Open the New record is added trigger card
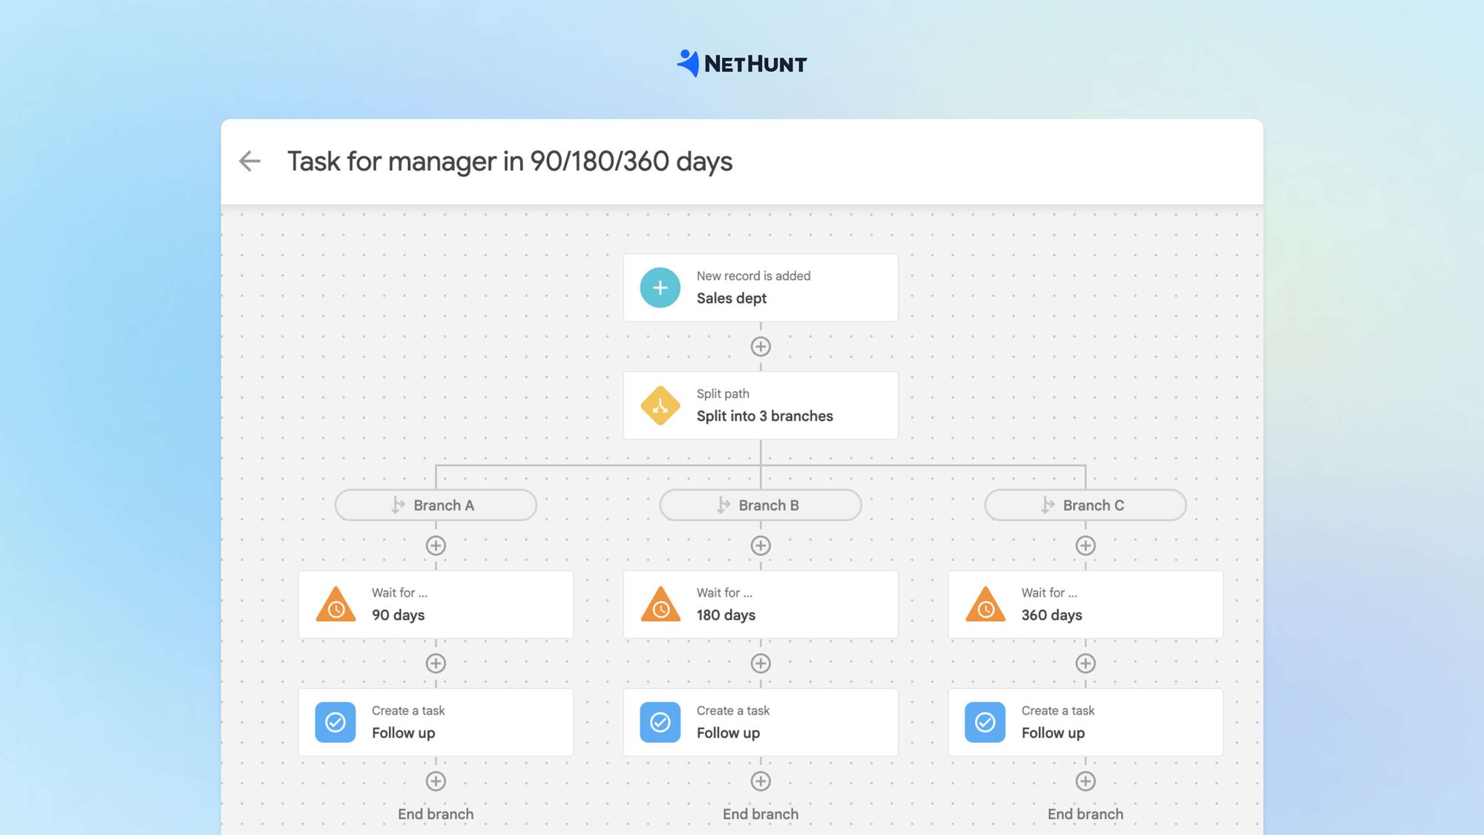1484x835 pixels. [753, 287]
